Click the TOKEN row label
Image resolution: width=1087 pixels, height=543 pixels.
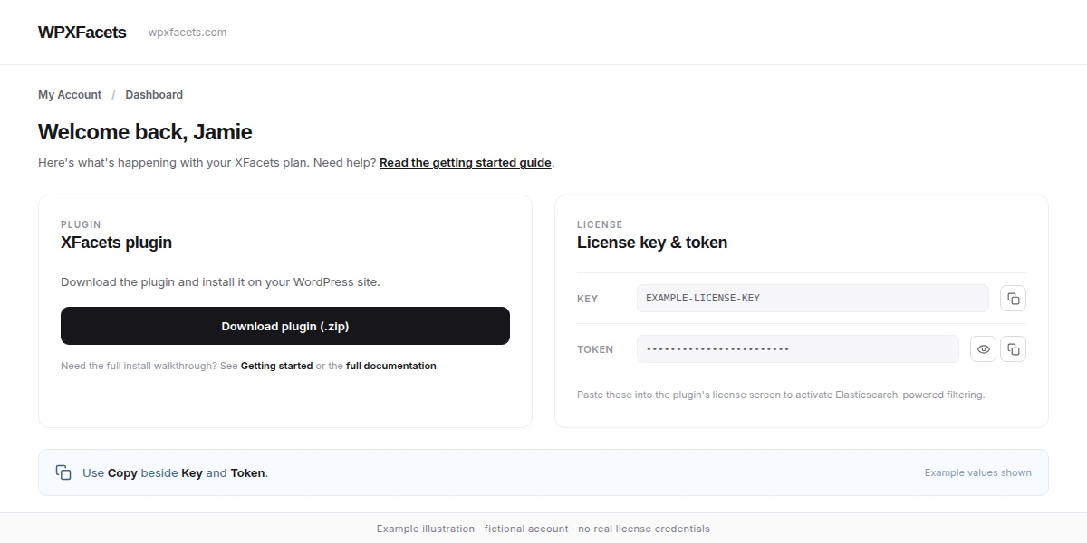(x=595, y=349)
